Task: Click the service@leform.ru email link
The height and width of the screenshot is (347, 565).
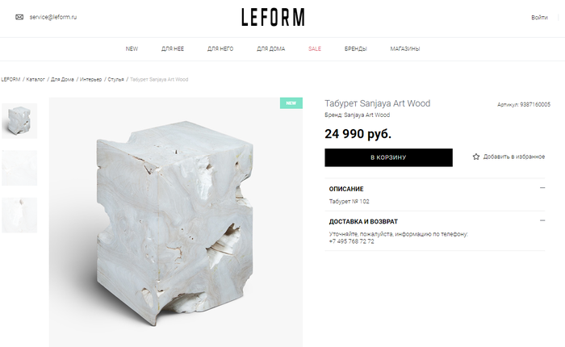Action: pos(53,17)
